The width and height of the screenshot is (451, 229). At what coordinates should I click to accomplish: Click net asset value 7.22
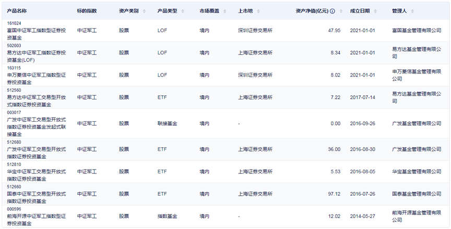(x=335, y=97)
